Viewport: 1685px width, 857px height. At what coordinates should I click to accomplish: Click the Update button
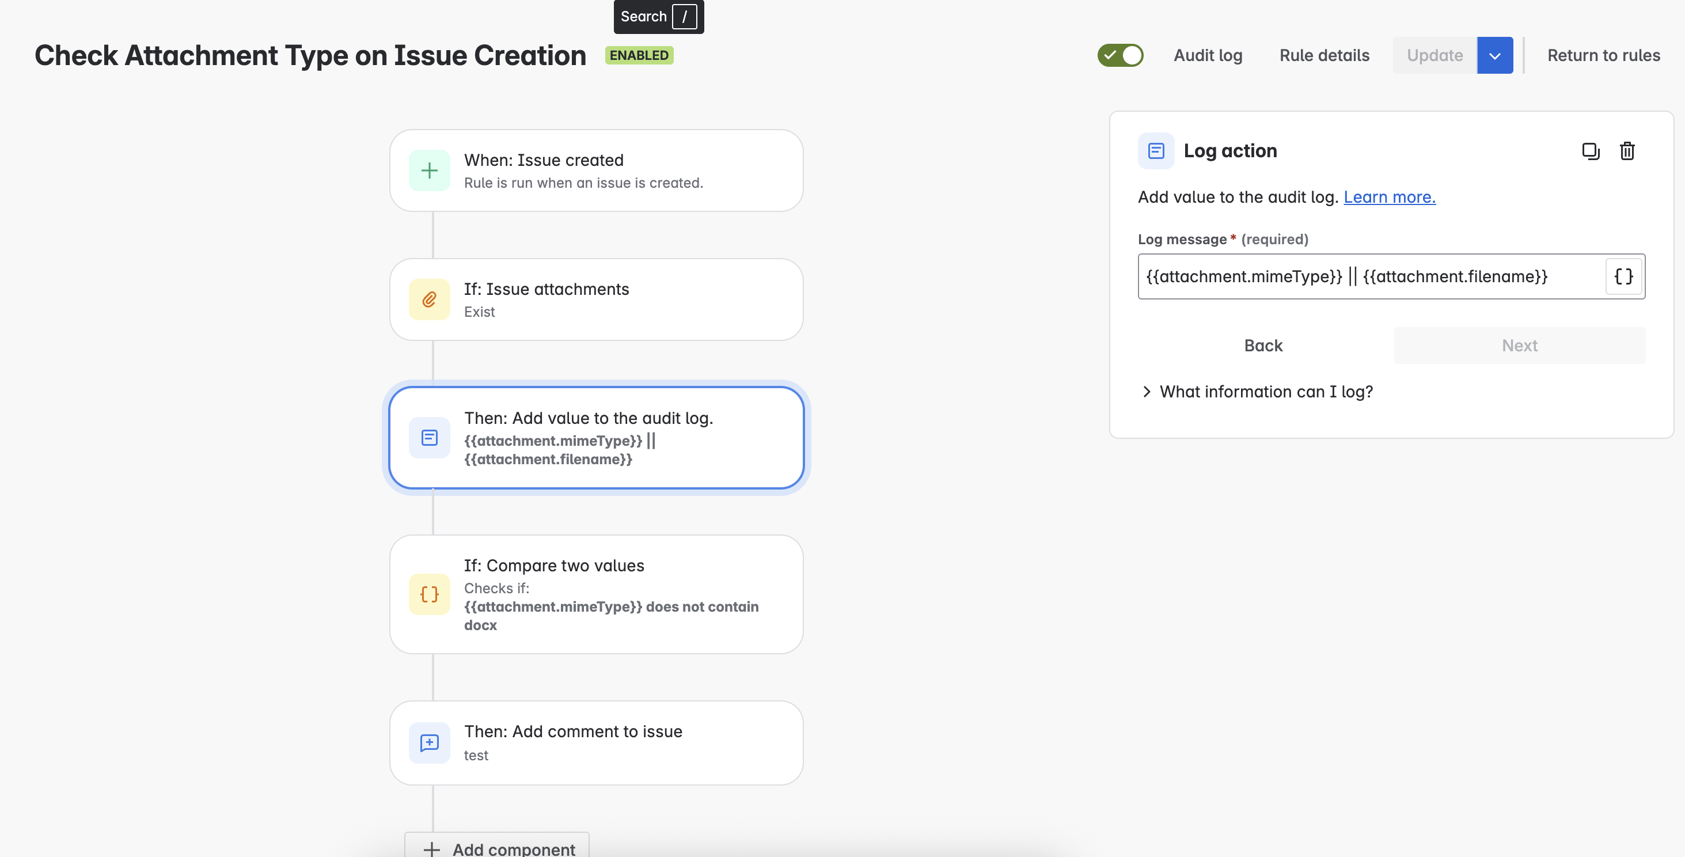1434,55
